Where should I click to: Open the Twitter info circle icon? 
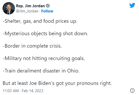pyautogui.click(x=132, y=91)
